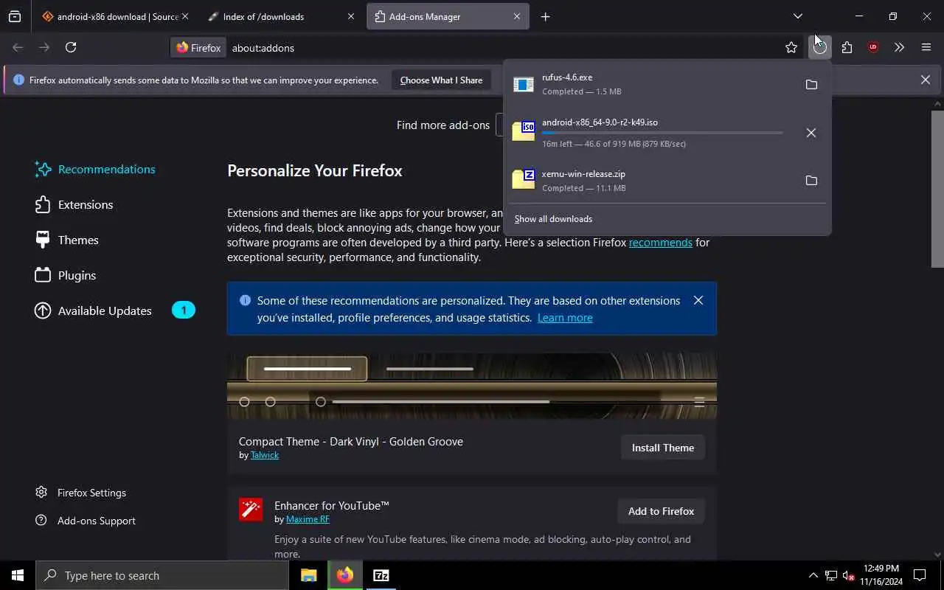Toggle the Downloads toolbar button
Viewport: 944px width, 590px height.
(x=819, y=47)
